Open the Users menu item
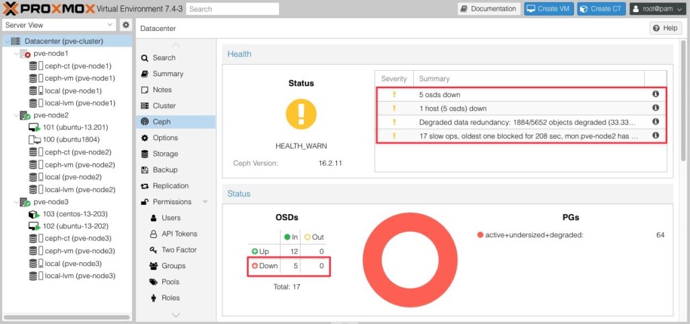The image size is (690, 324). [176, 218]
